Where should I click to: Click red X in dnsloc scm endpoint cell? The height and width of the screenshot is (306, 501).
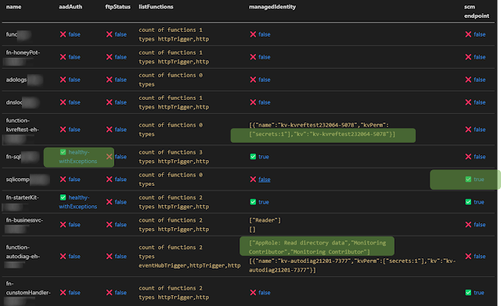[x=468, y=102]
